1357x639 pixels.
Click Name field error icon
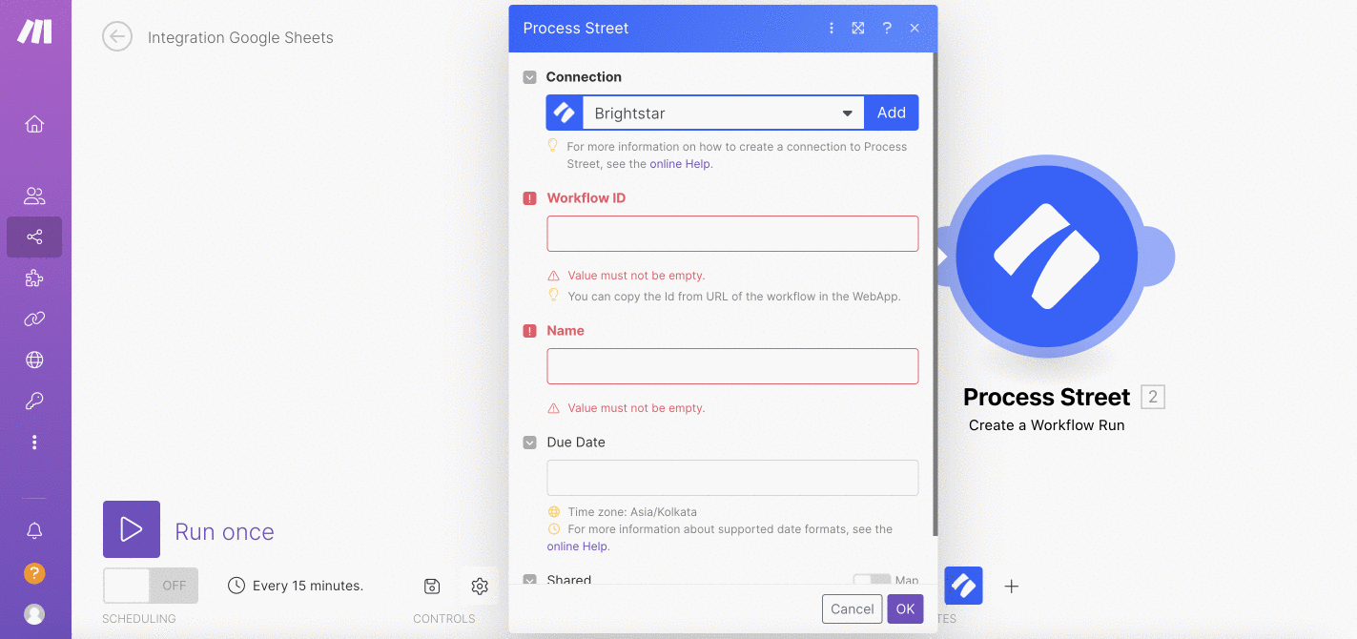[x=530, y=331]
